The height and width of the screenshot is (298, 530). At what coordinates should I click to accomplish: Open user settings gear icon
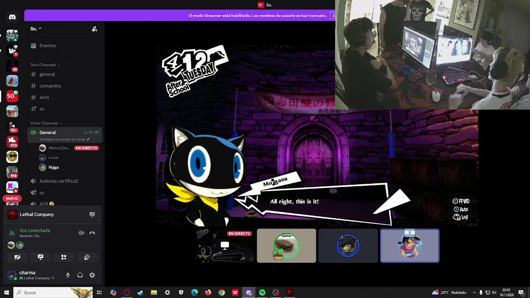92,275
